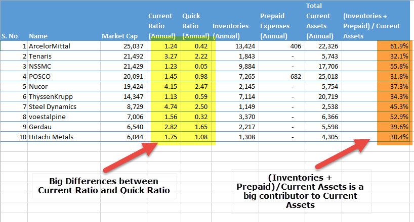
Task: Select the Gerdau name cell
Action: 64,127
